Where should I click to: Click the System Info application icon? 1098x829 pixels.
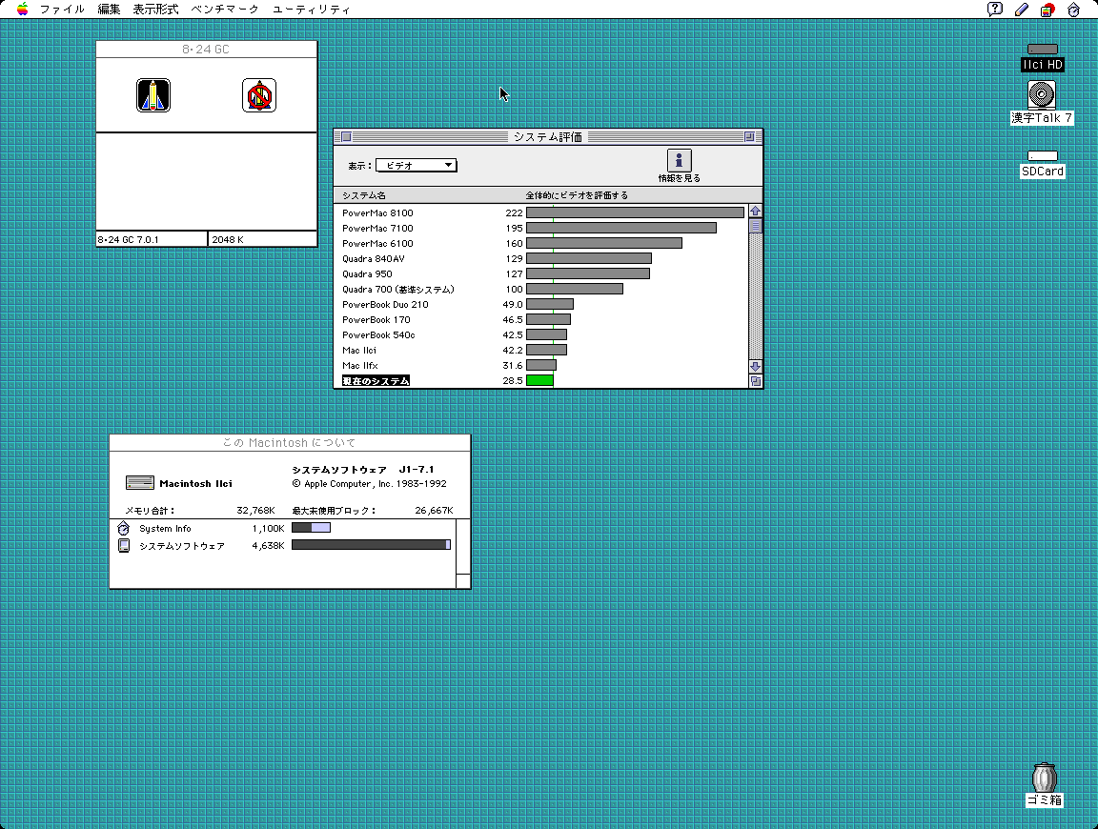coord(124,528)
